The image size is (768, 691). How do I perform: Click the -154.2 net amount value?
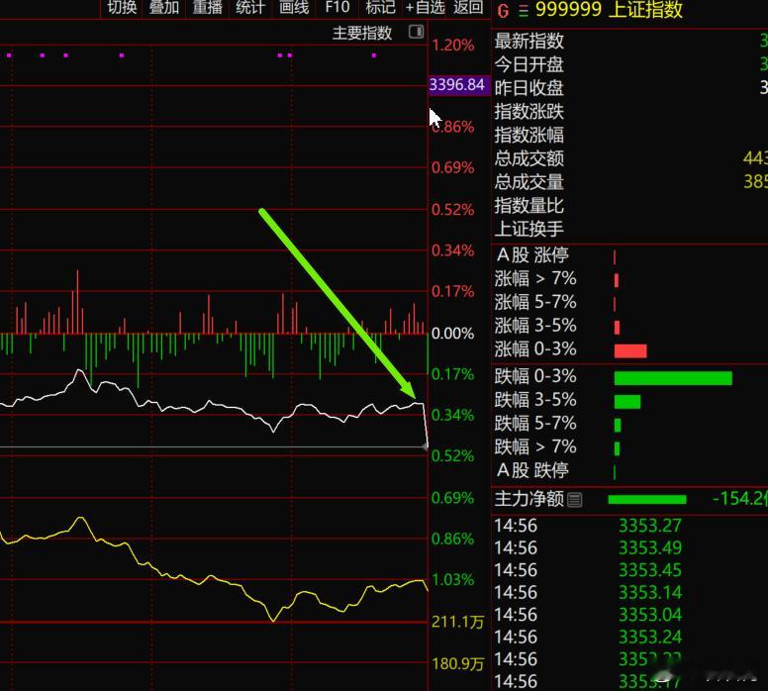pyautogui.click(x=740, y=499)
